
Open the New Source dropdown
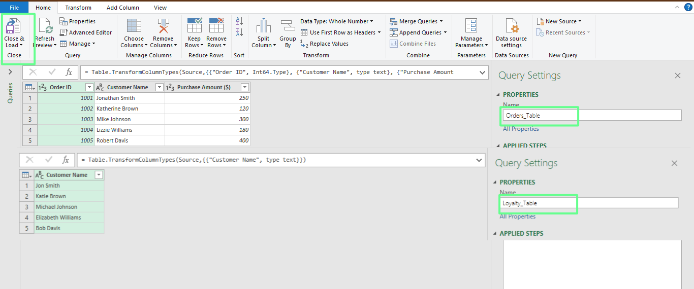pos(580,21)
